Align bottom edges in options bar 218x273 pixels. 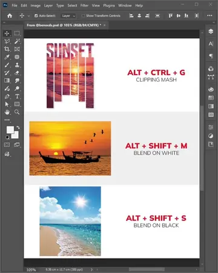pos(187,16)
